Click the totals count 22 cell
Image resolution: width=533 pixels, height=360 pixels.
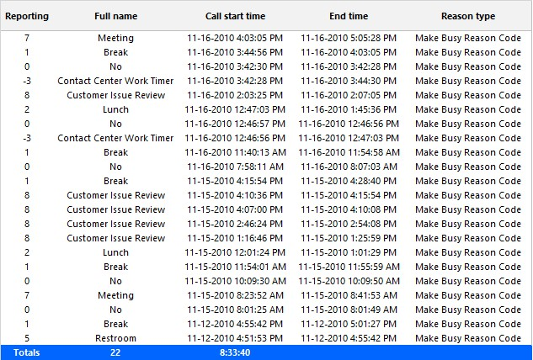click(x=115, y=352)
